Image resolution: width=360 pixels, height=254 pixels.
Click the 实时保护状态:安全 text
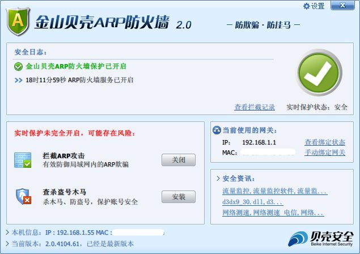coord(317,107)
